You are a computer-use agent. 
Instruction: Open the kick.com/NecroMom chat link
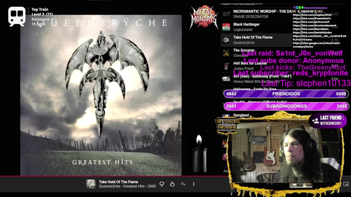[x=311, y=29]
